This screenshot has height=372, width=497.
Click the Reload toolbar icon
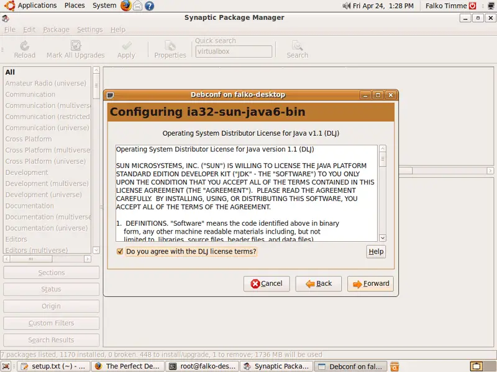(x=24, y=46)
